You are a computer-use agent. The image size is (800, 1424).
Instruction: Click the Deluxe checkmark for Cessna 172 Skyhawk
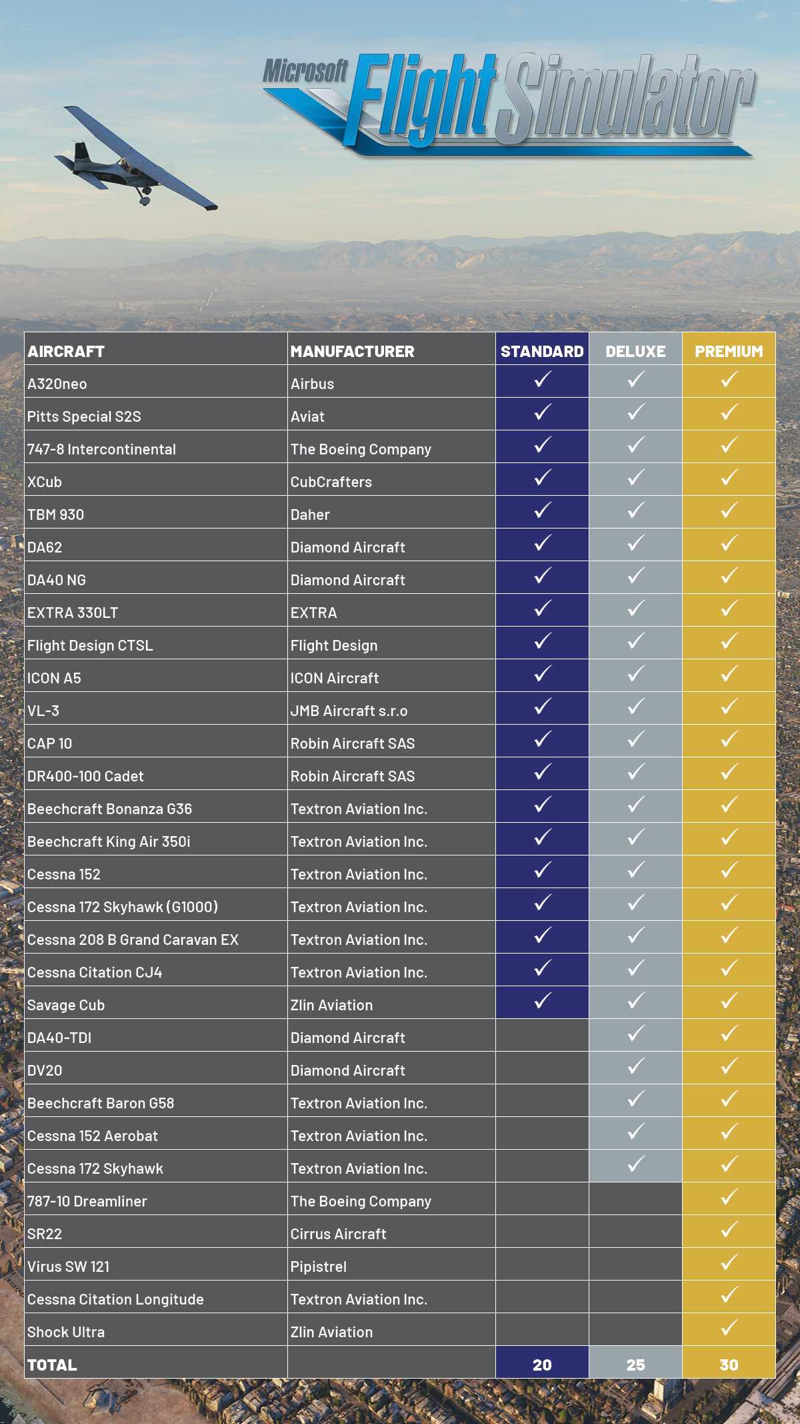(636, 1165)
